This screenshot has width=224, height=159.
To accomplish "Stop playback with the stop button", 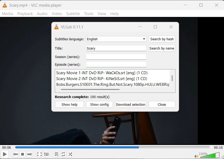I will (x=22, y=154).
